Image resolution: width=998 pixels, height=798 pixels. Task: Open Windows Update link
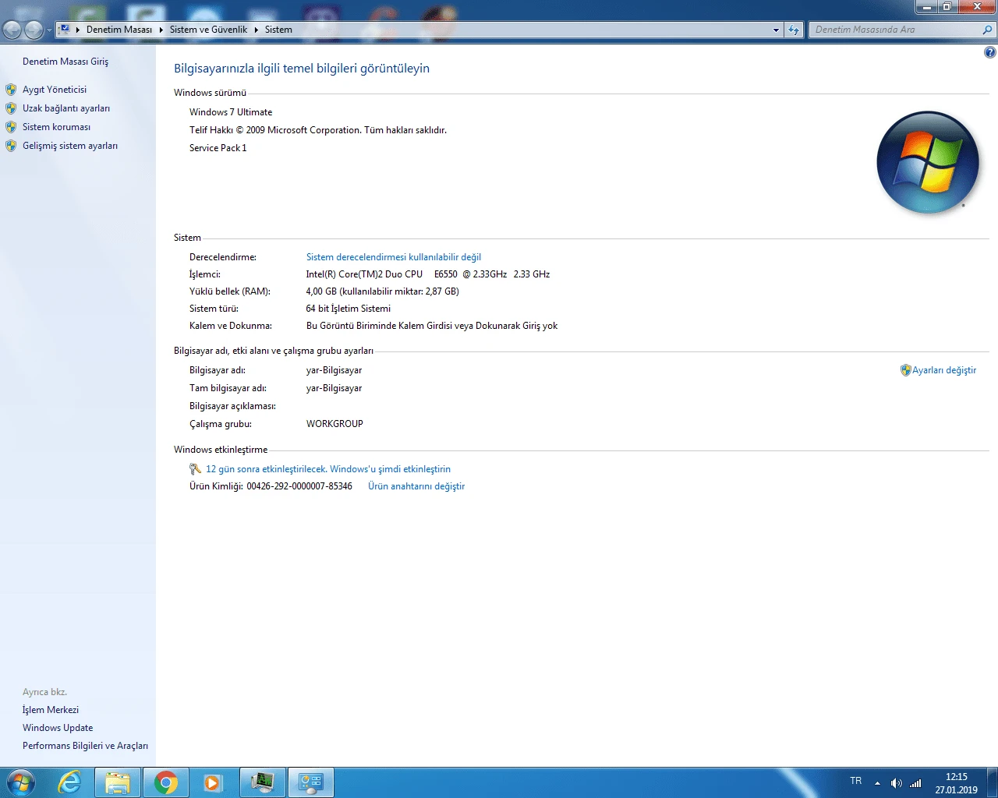point(58,728)
